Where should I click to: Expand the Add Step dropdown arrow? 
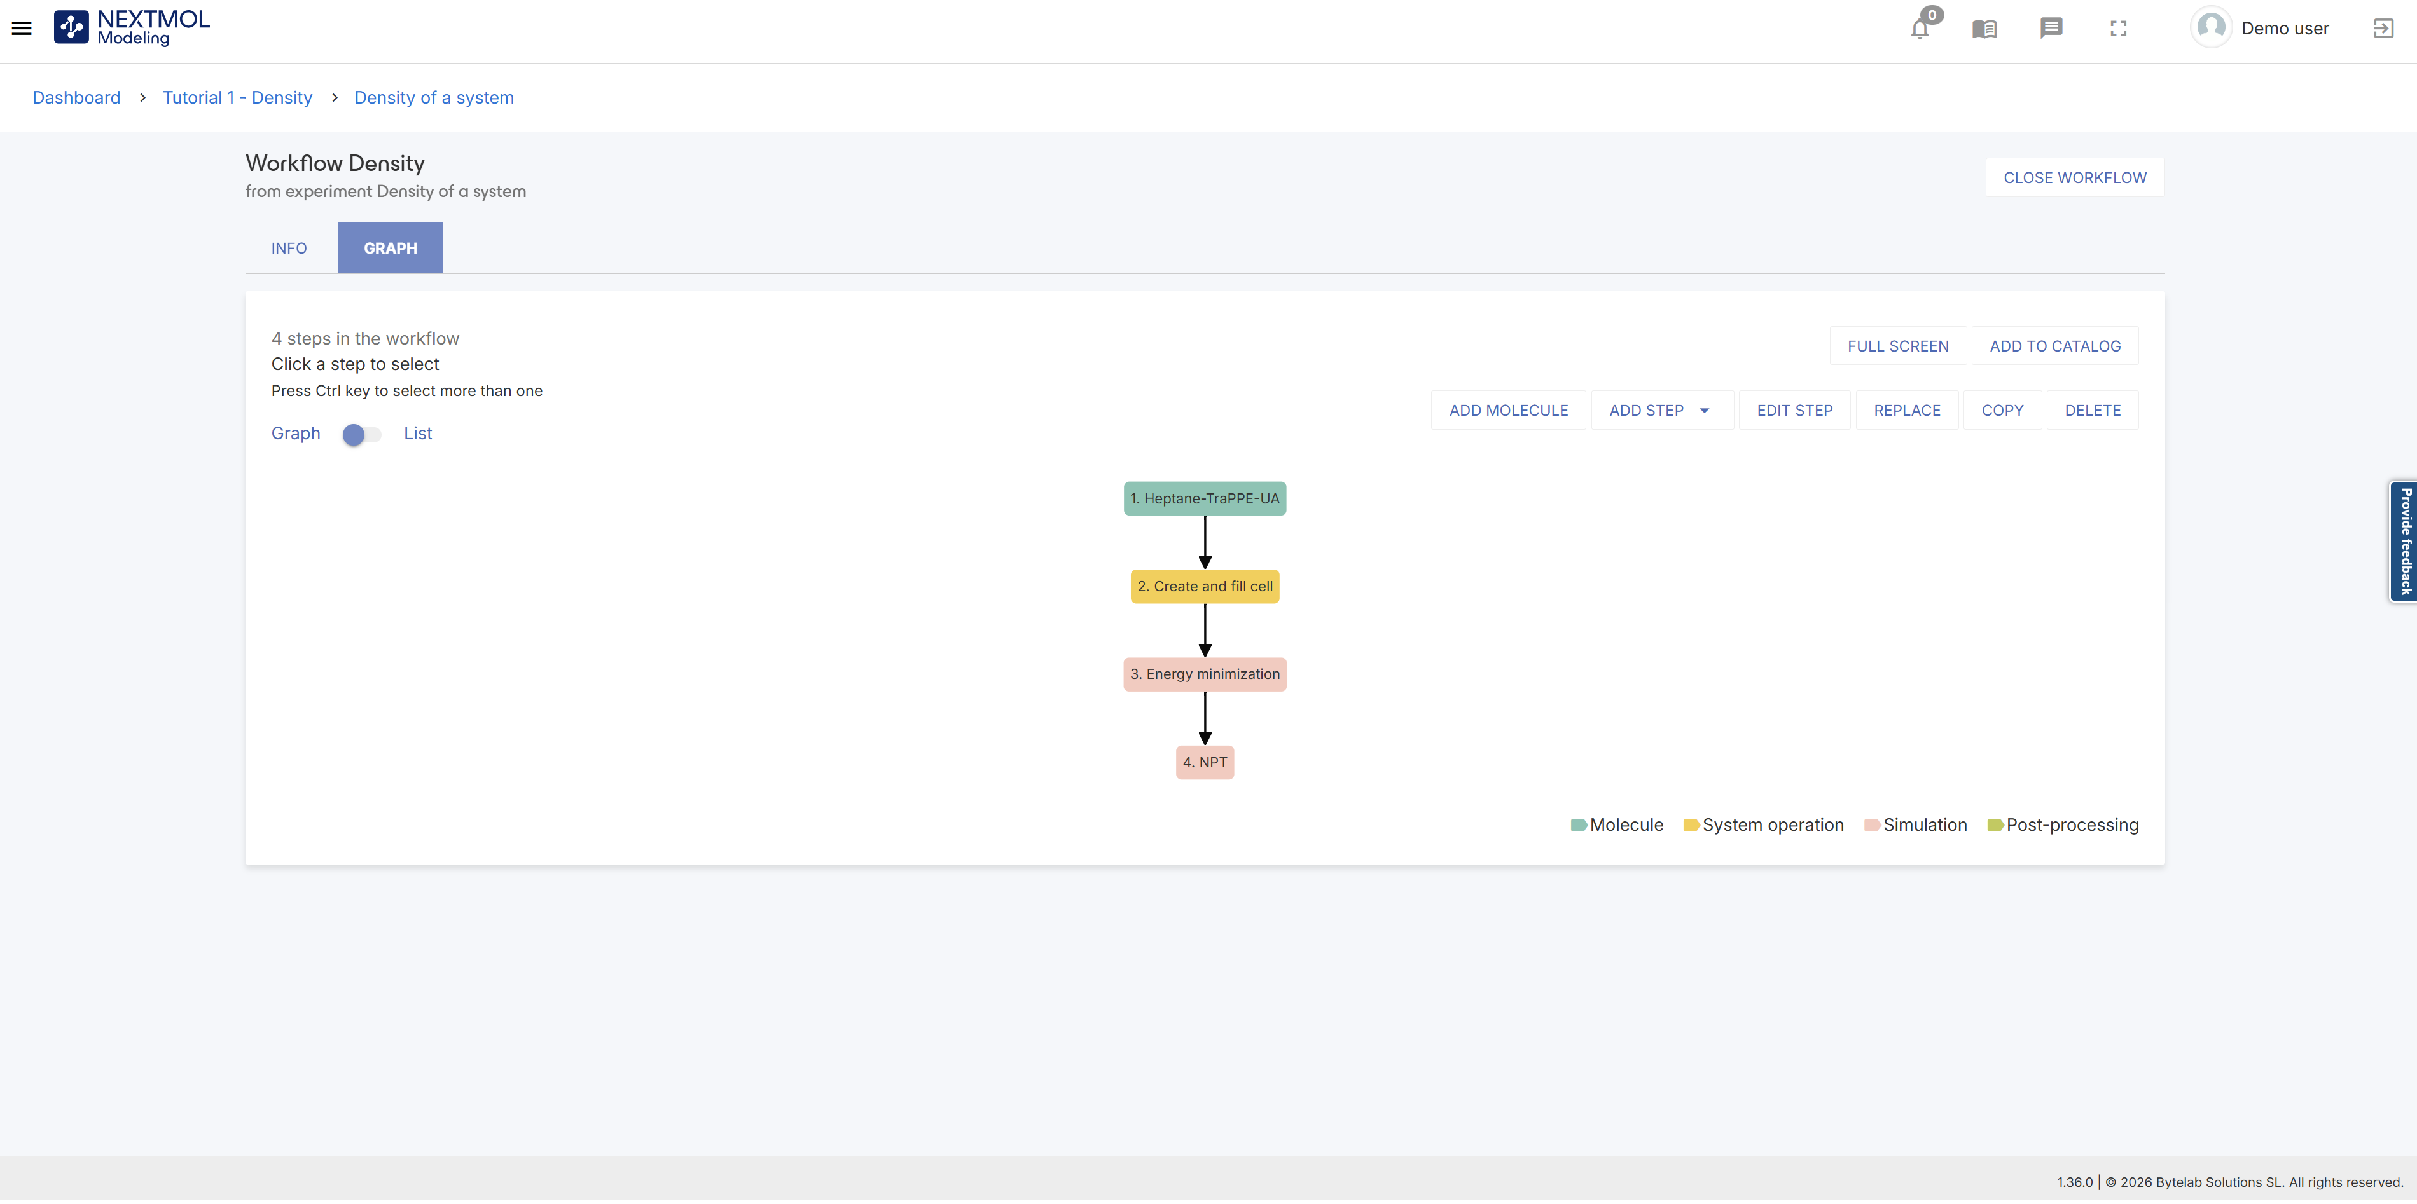click(x=1704, y=411)
